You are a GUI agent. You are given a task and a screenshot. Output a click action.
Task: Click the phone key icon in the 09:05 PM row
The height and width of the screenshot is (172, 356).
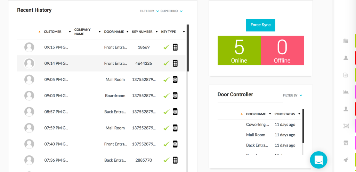[175, 80]
